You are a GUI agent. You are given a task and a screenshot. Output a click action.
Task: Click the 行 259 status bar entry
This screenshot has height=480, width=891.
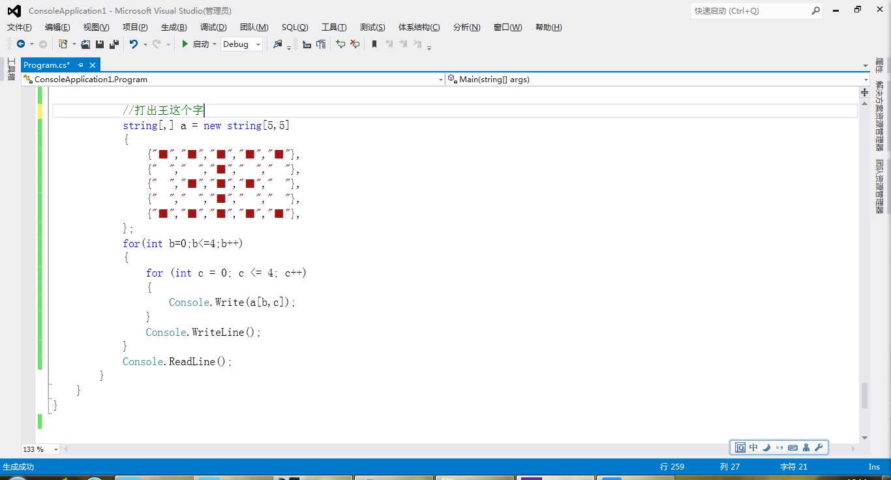click(672, 466)
